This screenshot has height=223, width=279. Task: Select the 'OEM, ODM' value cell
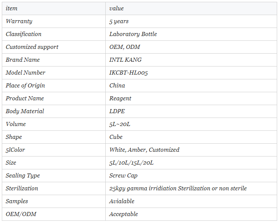tap(124, 47)
